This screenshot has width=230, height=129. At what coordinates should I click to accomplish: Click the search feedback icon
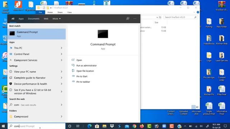128,19
